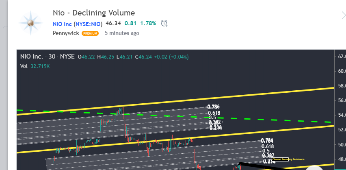
Task: Click the Pennywick star avatar image
Action: click(x=31, y=23)
